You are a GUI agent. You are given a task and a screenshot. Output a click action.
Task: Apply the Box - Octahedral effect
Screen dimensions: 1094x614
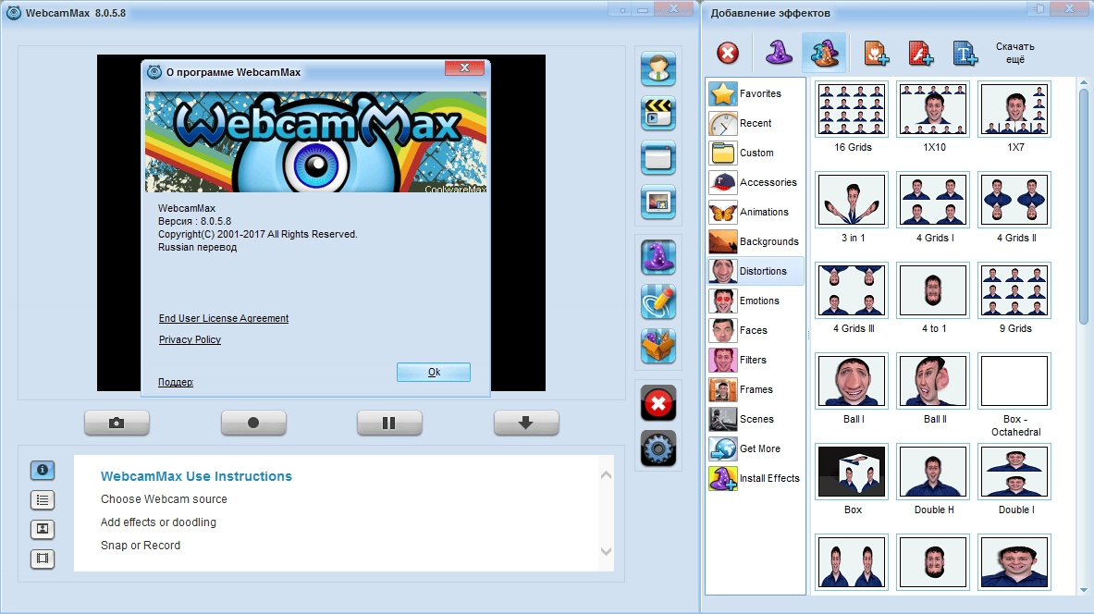pyautogui.click(x=1015, y=382)
